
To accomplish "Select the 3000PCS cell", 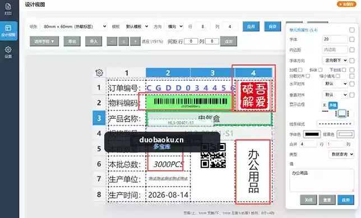I will point(168,164).
